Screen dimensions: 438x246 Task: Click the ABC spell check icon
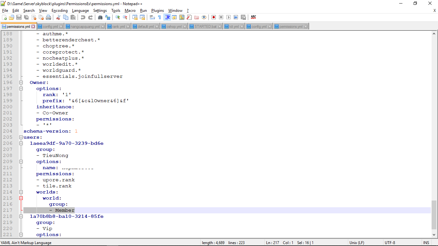click(253, 17)
